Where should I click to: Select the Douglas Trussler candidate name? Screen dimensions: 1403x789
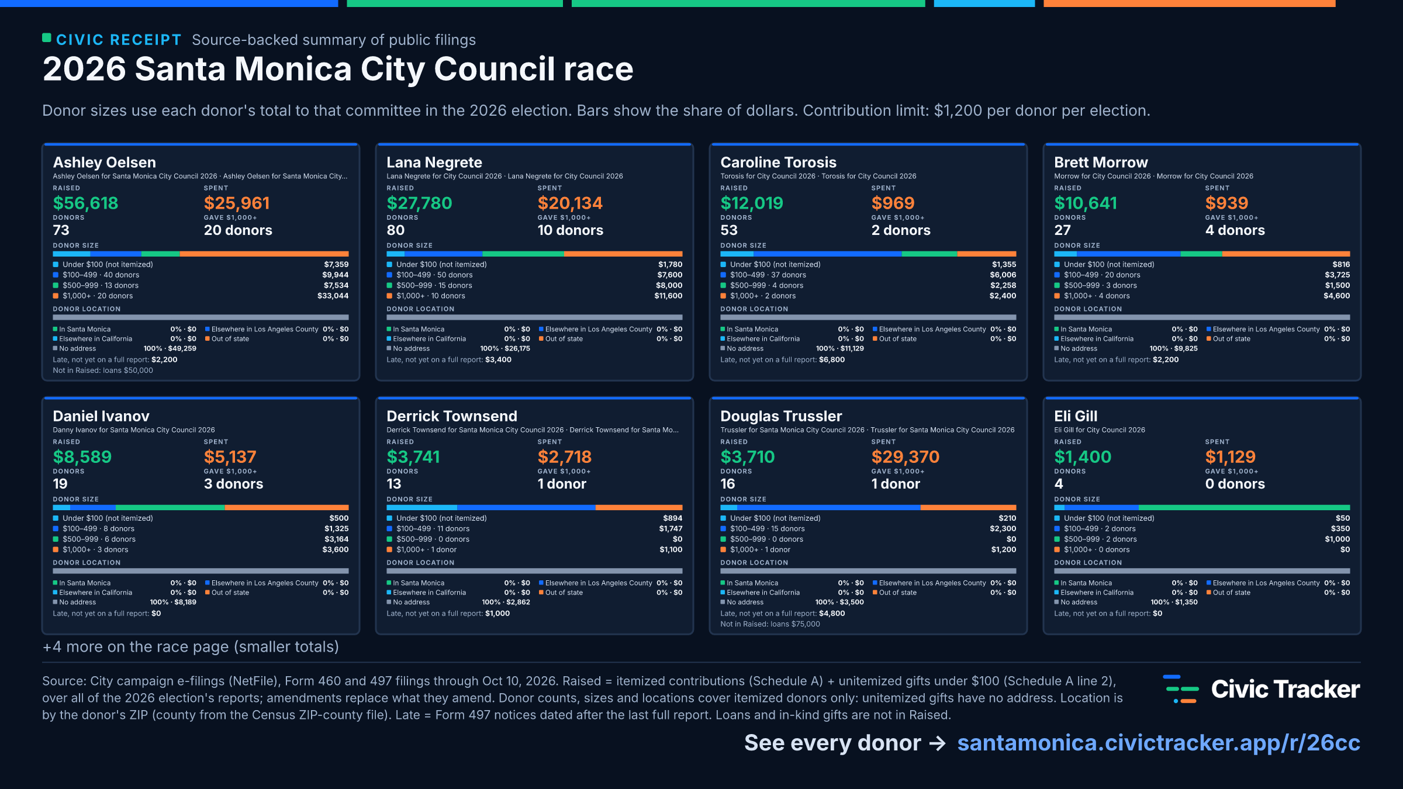[781, 416]
